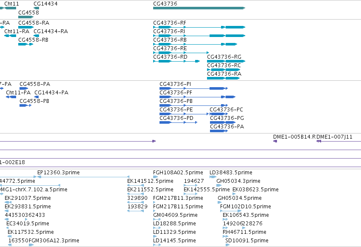The image size is (361, 247).
Task: Select EST EK293831.5prime
Action: pos(7,211)
